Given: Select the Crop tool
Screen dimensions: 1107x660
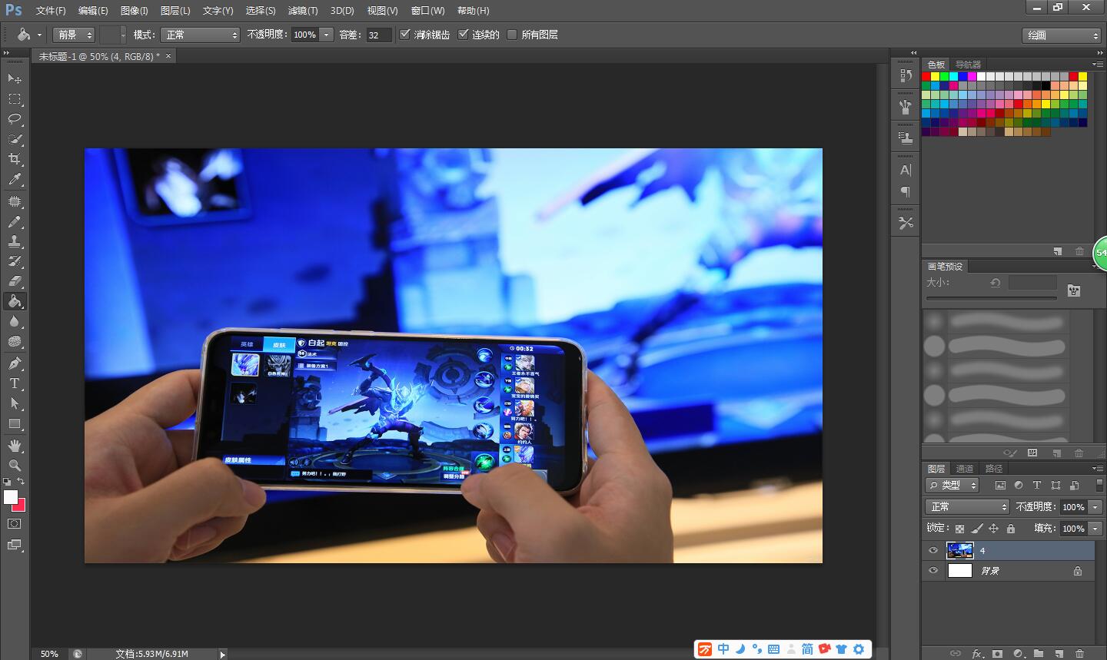Looking at the screenshot, I should (15, 159).
